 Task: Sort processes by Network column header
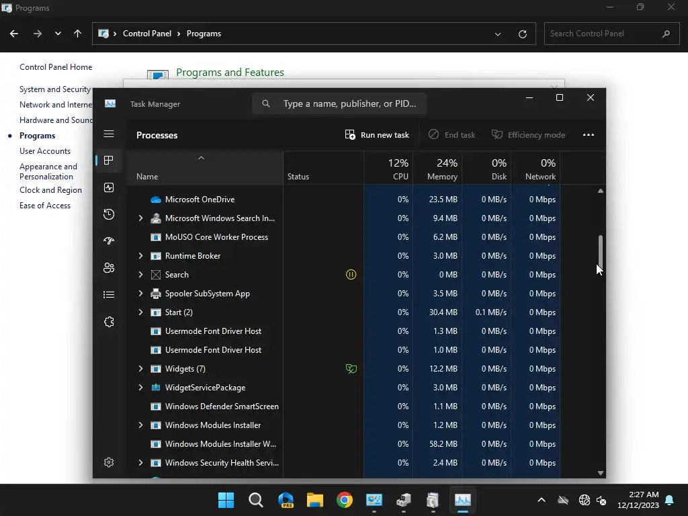coord(535,169)
